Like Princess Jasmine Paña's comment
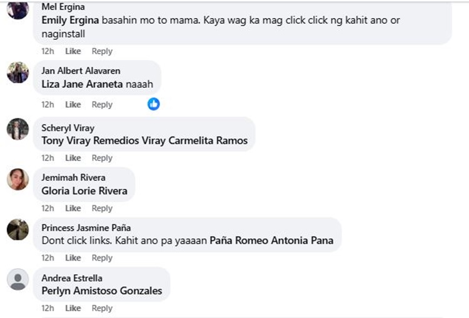 pos(73,258)
